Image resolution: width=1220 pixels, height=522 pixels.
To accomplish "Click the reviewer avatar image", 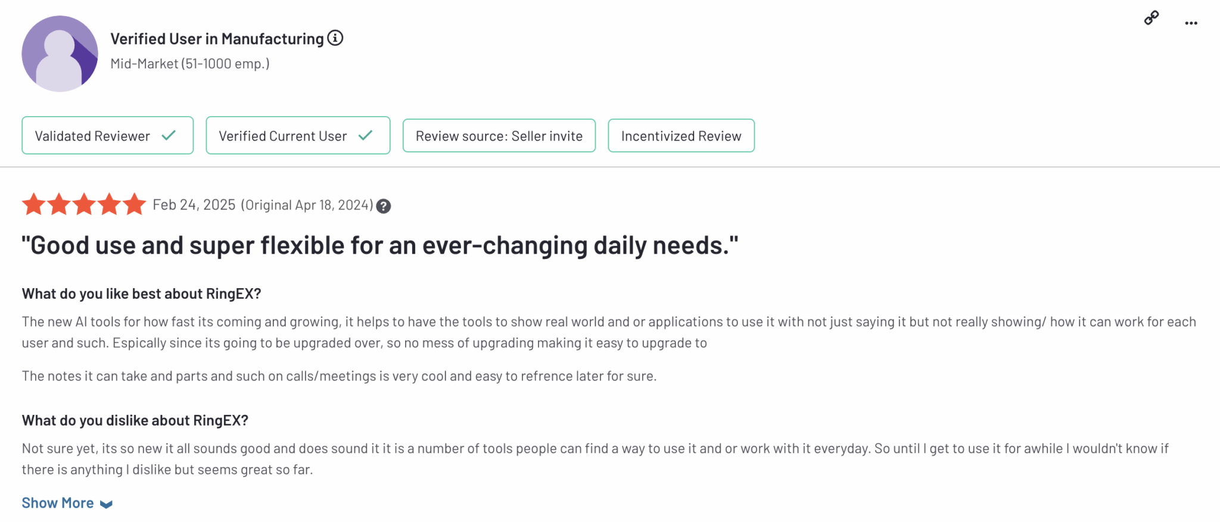I will pyautogui.click(x=60, y=54).
